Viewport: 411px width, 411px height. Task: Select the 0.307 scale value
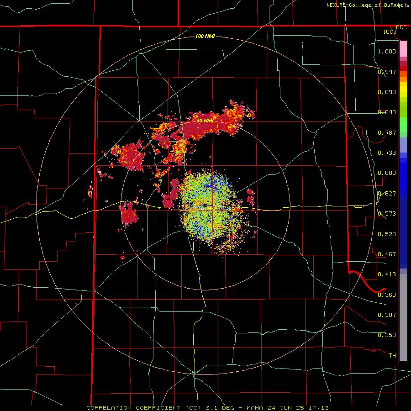tap(387, 315)
